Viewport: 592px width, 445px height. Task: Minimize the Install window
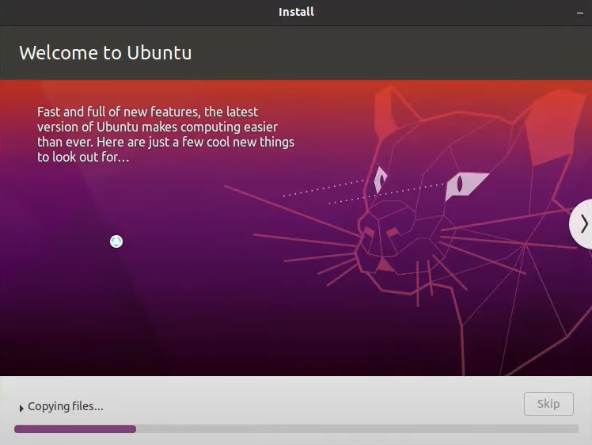(580, 13)
